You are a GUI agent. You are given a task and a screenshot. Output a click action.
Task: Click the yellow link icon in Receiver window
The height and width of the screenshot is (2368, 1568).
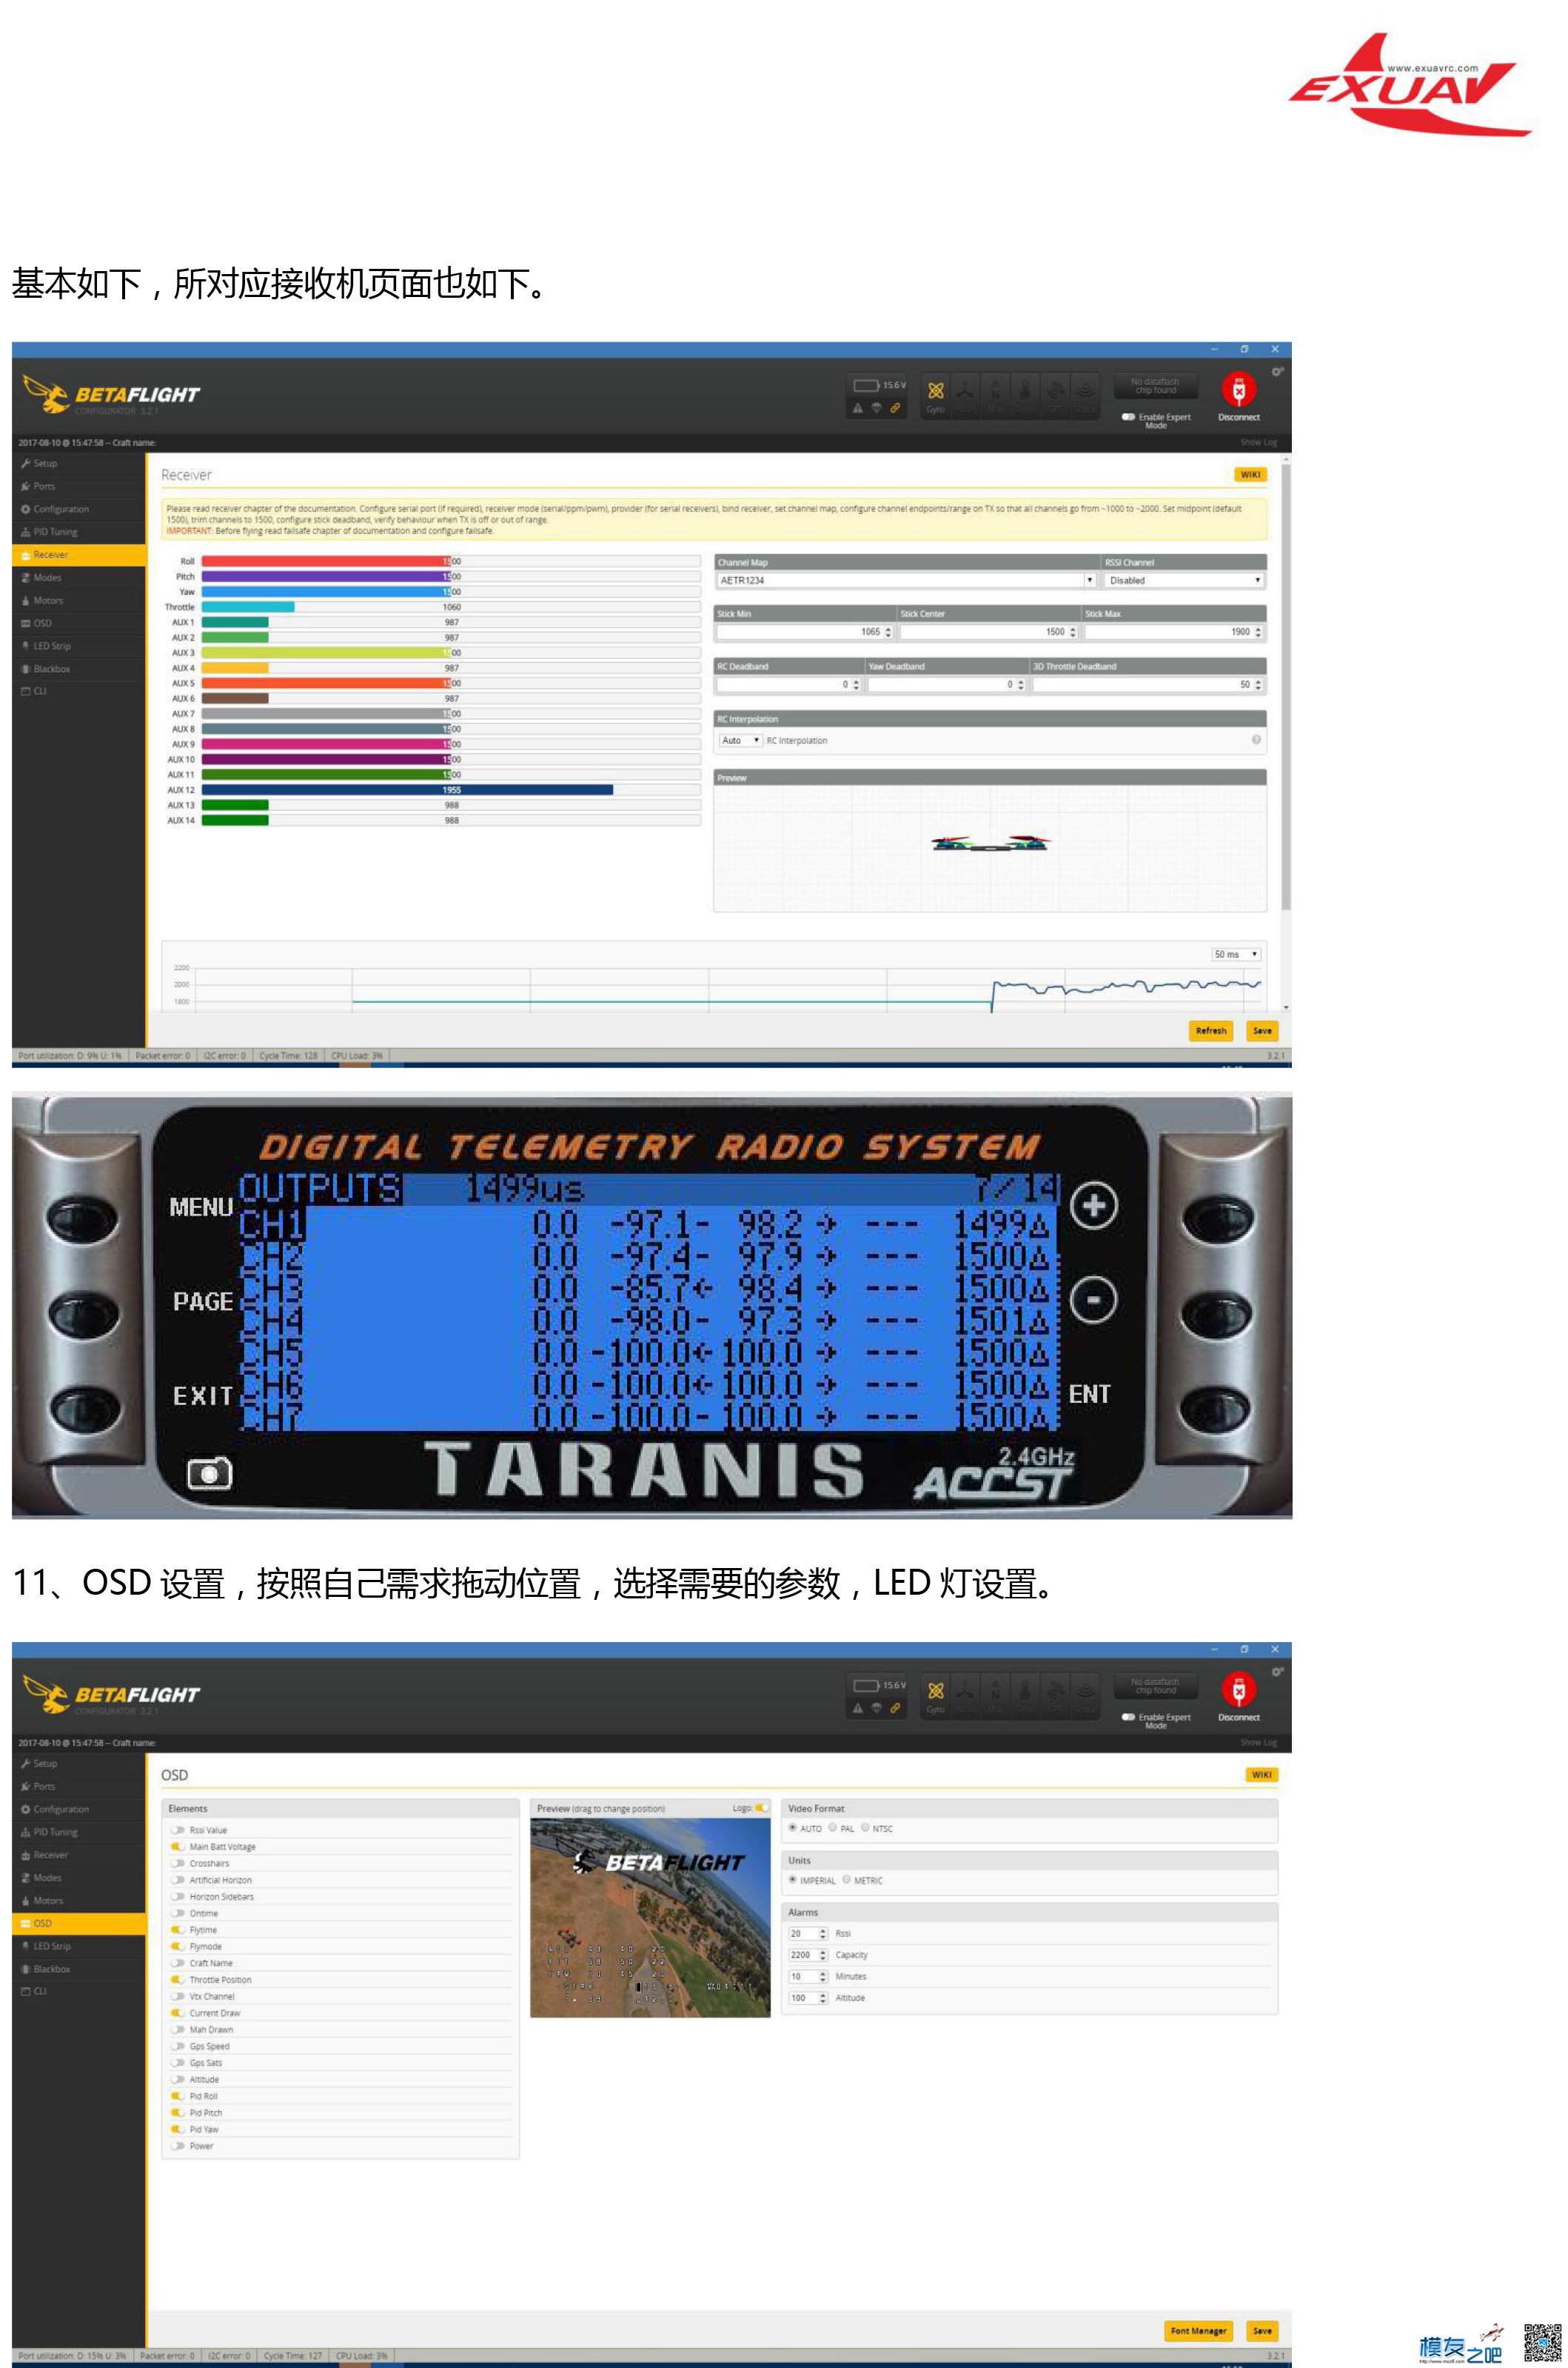[895, 407]
